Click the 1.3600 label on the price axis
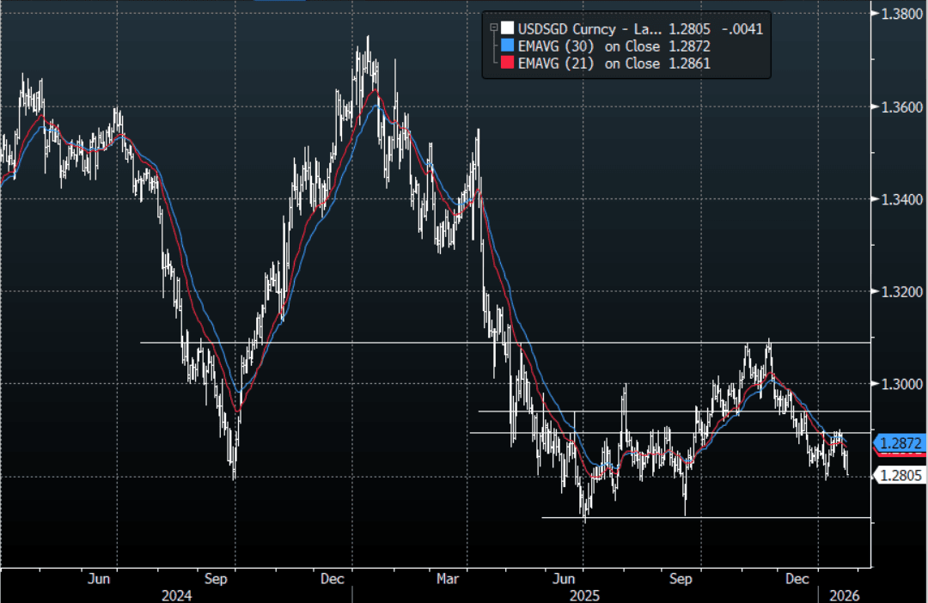 coord(900,107)
